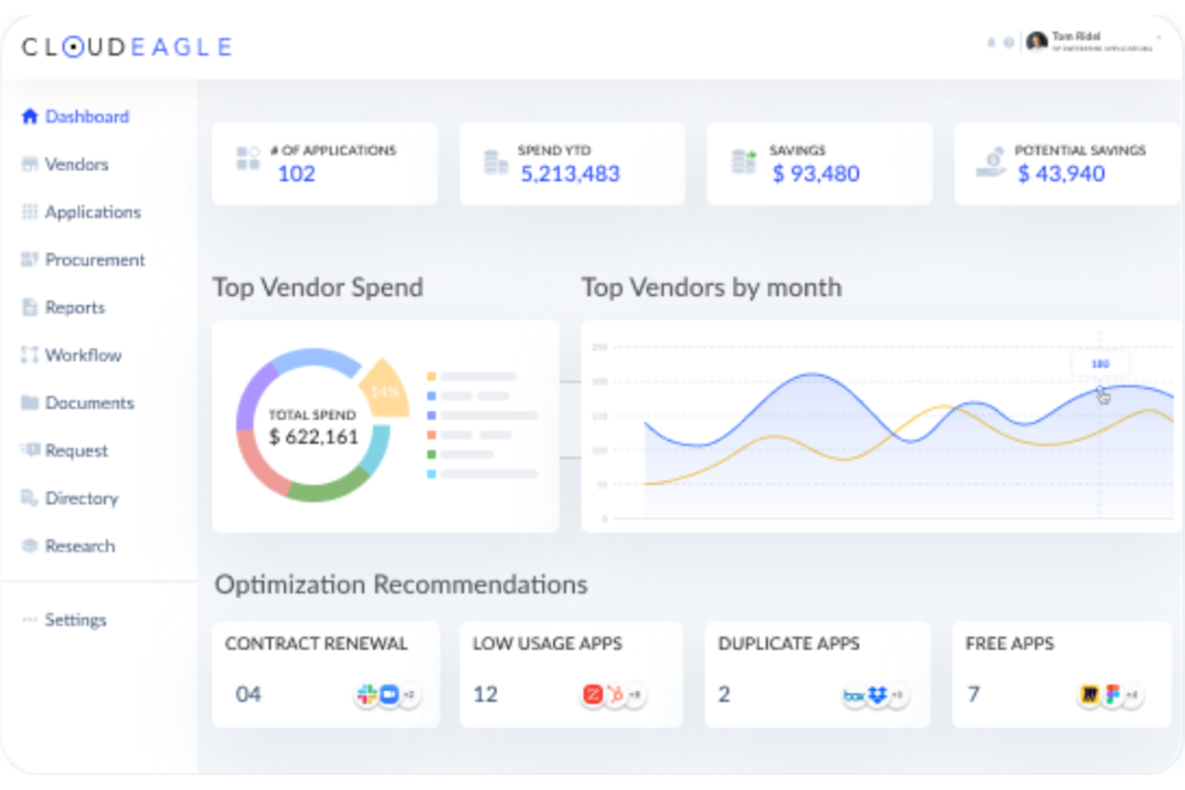Select the Slack icon in Contract Renewal card
The height and width of the screenshot is (790, 1185).
(367, 693)
